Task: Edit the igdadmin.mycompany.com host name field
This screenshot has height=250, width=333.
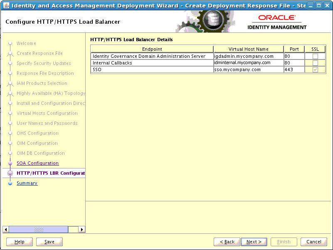Action: tap(249, 56)
